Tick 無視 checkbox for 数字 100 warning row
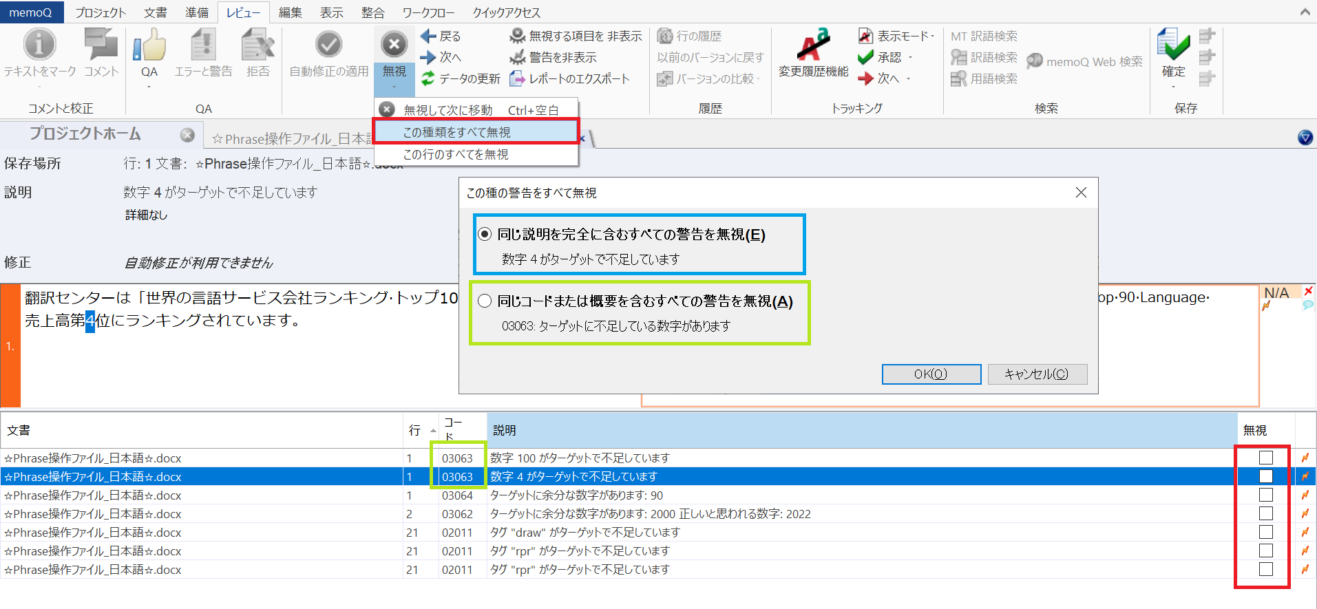The width and height of the screenshot is (1317, 609). (1265, 458)
